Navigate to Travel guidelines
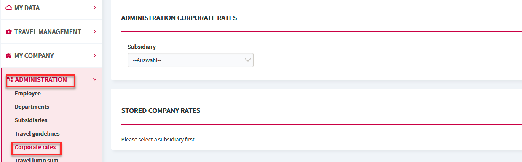The image size is (522, 162). 37,133
